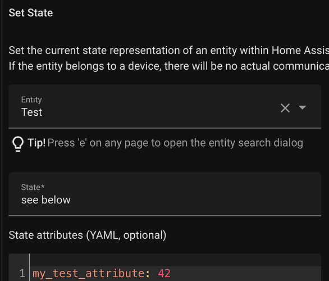Click the bold Tip! label
329x281 pixels.
(x=36, y=143)
